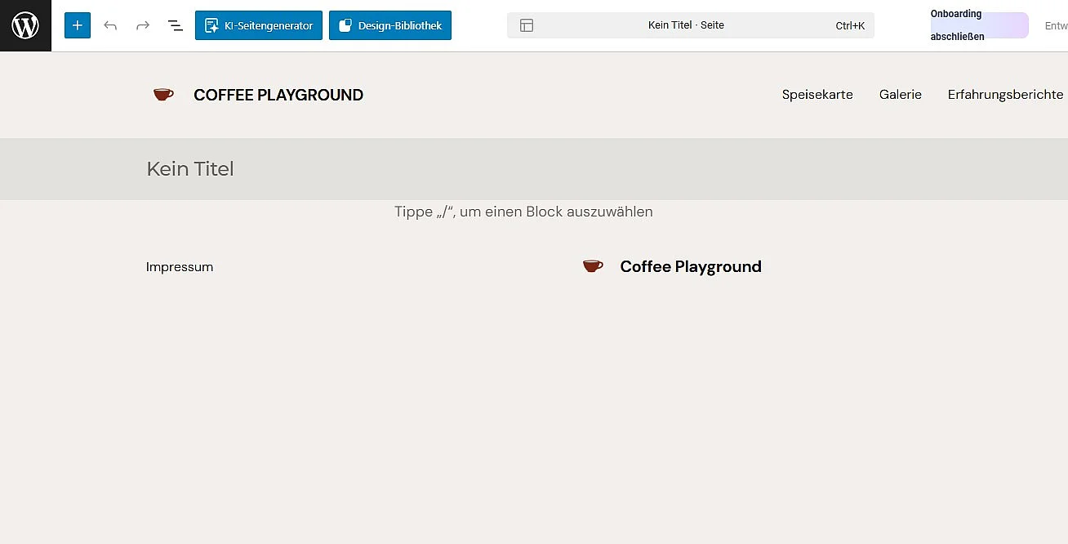Redo the last undone change
This screenshot has height=544, width=1068.
pos(143,25)
